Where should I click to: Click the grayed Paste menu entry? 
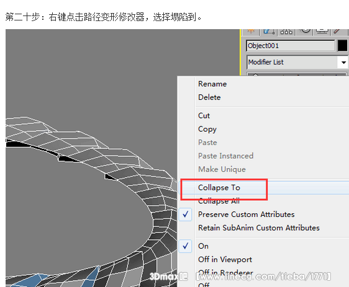pyautogui.click(x=207, y=143)
